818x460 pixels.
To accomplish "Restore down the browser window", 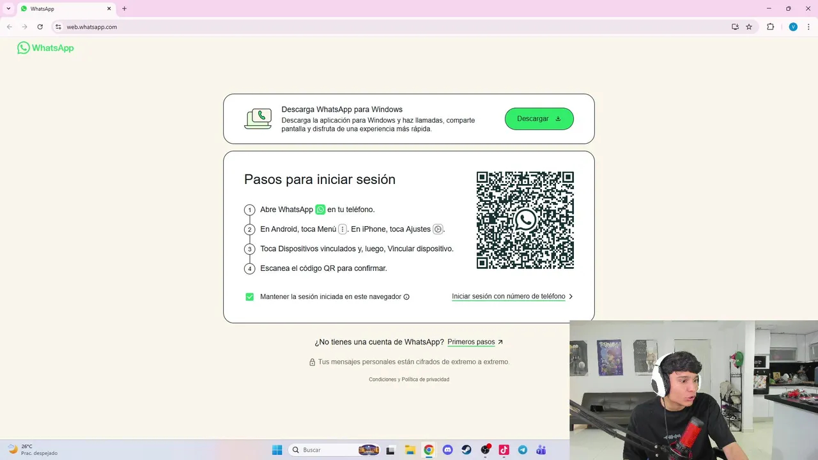I will point(788,9).
